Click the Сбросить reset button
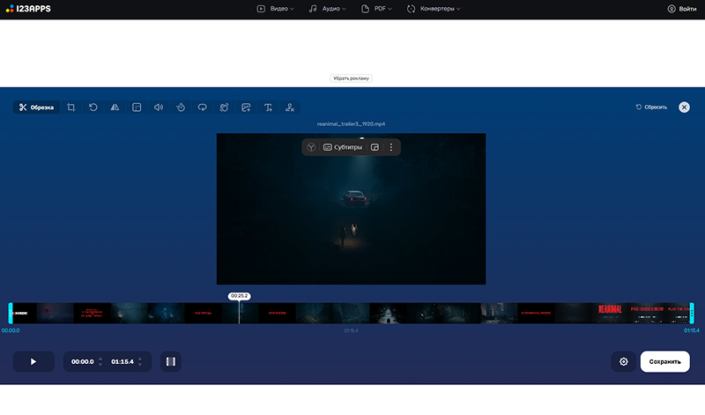The image size is (705, 415). tap(651, 107)
